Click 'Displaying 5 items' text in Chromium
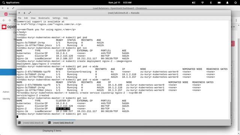Screen dimensions: 240x135 click(x=52, y=131)
